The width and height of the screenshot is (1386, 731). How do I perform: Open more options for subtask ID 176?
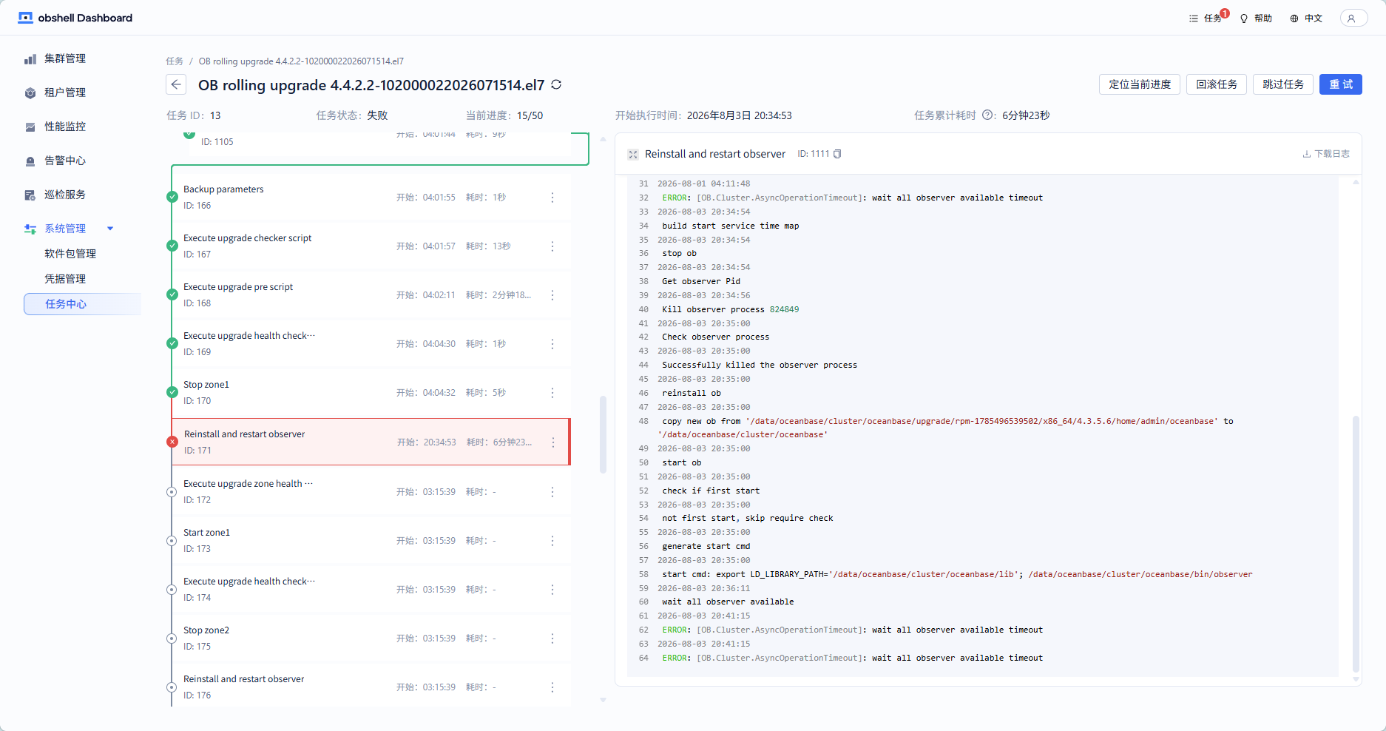click(552, 687)
